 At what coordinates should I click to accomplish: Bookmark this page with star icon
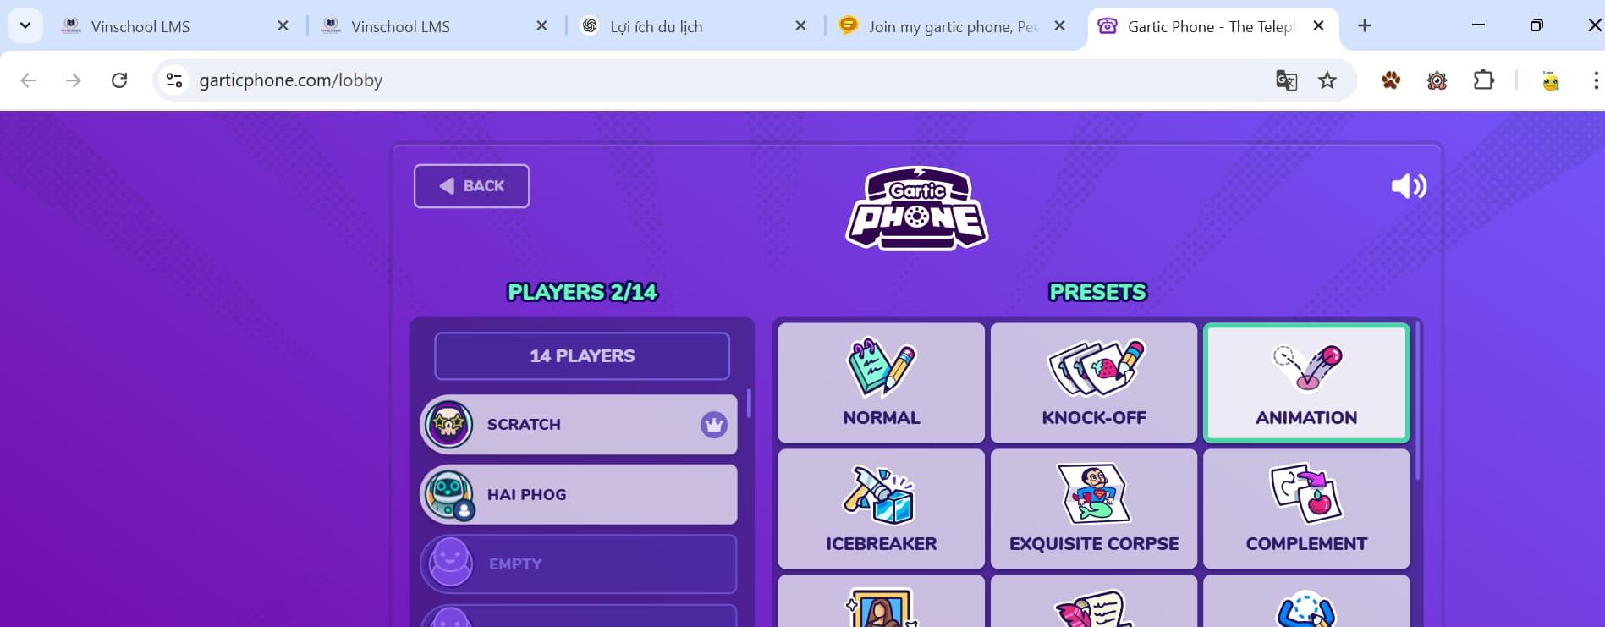[1327, 80]
